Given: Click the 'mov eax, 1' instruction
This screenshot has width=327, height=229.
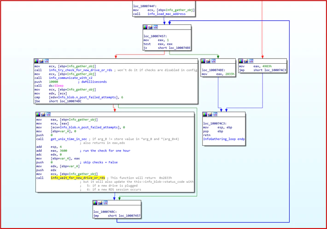Looking at the screenshot, I should [156, 40].
